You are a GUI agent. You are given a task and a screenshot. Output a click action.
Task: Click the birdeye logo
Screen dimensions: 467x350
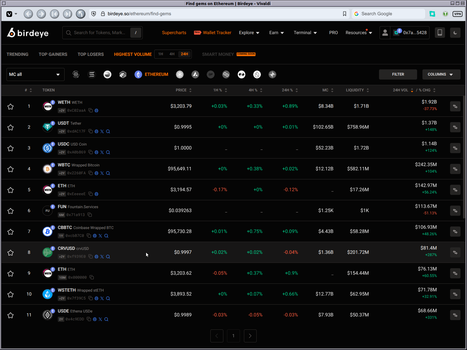(x=28, y=33)
